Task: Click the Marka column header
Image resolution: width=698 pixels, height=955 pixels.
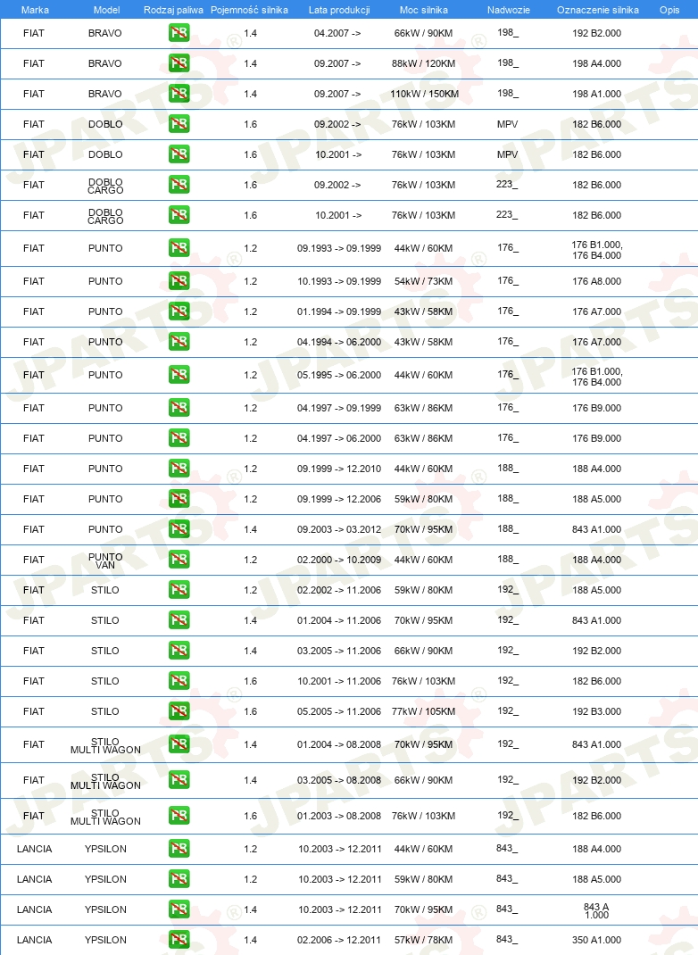Action: point(35,10)
